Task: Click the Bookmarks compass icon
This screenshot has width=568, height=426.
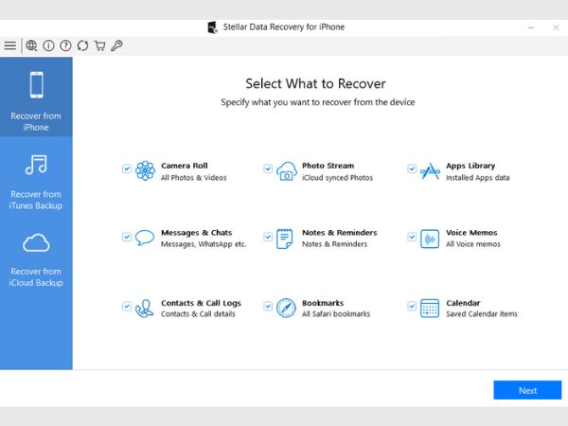Action: click(x=286, y=309)
